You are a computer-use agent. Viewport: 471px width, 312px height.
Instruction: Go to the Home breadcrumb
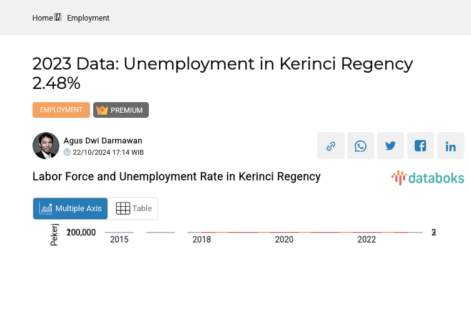[x=43, y=18]
